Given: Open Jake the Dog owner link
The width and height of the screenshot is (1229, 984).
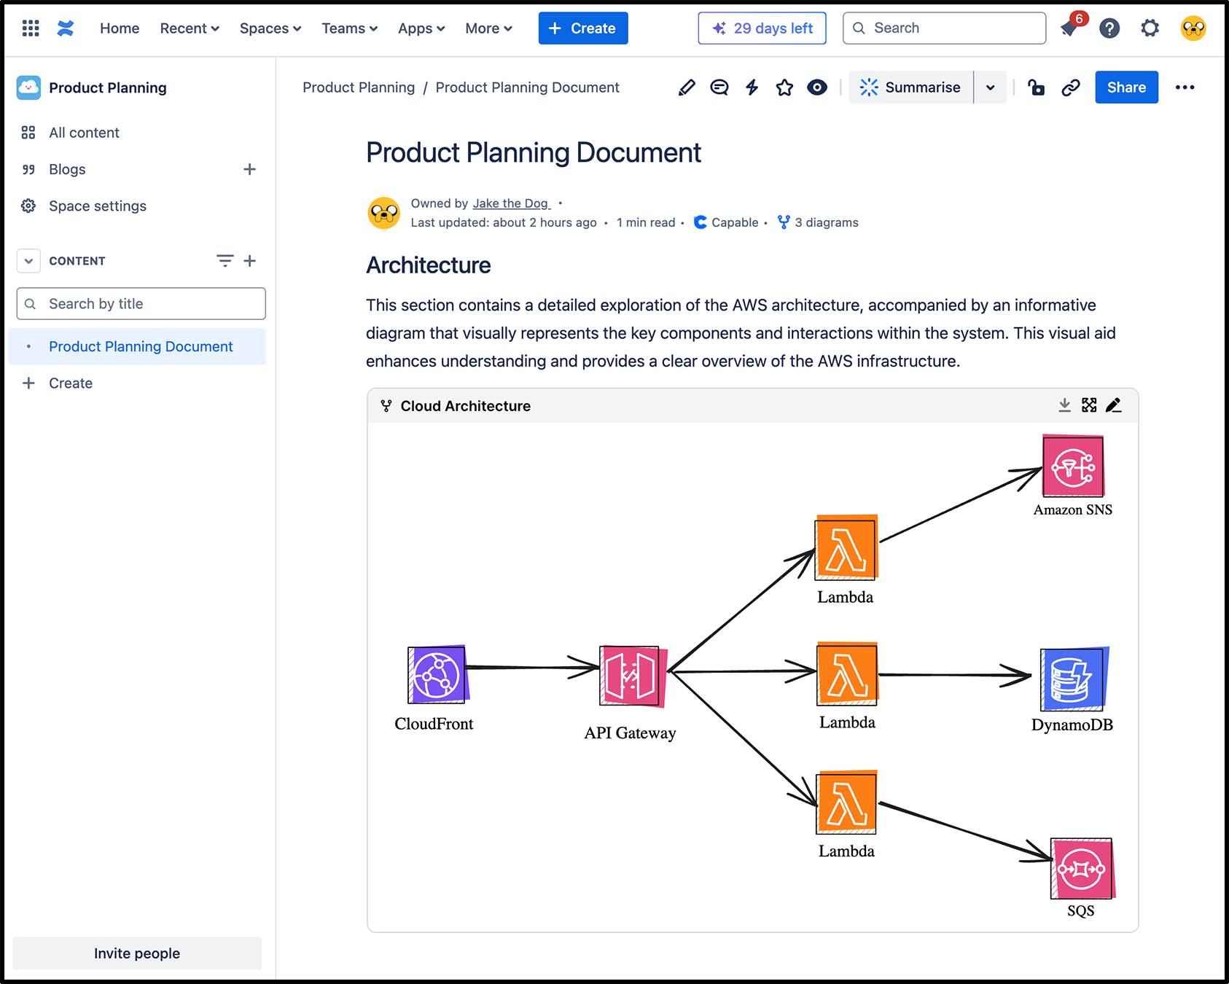Looking at the screenshot, I should (511, 203).
